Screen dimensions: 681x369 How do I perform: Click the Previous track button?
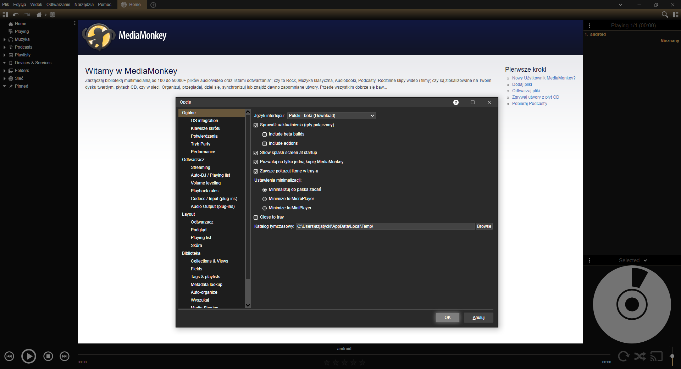[9, 356]
